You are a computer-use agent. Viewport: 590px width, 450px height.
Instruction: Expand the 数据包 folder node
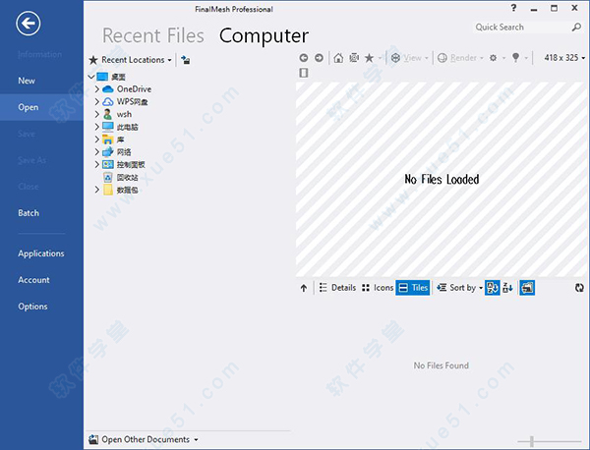click(x=97, y=190)
